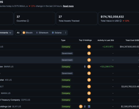139x109 pixels.
Task: Click Bitcoin icon in the XXI.US row
Action: (x=89, y=80)
